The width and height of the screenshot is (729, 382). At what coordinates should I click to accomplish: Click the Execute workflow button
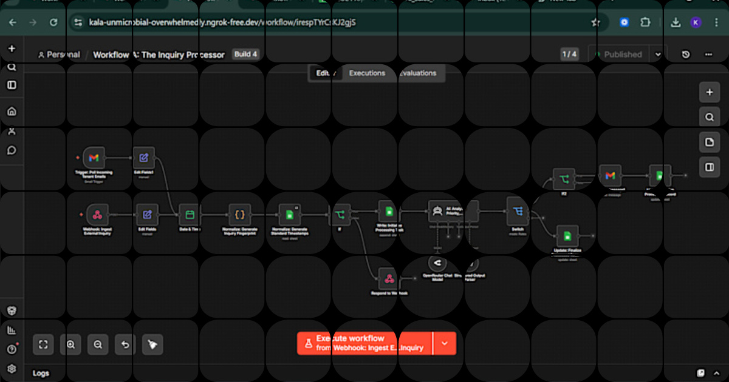point(365,343)
